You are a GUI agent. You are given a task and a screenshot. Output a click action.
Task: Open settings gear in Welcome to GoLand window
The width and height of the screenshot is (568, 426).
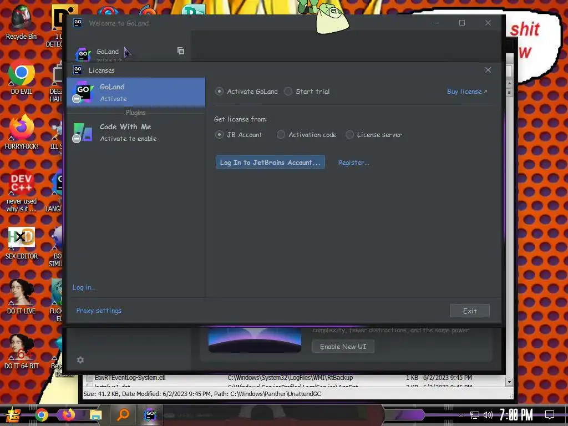coord(80,359)
